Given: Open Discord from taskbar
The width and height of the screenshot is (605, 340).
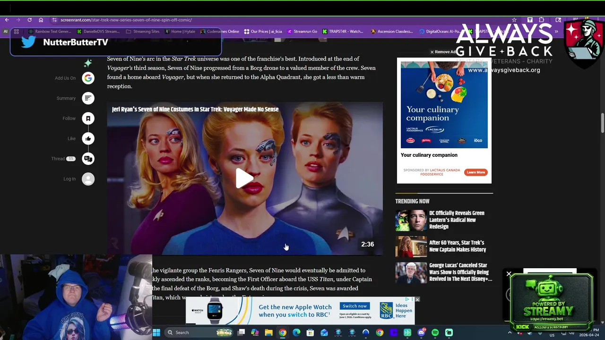Looking at the screenshot, I should click(421, 332).
